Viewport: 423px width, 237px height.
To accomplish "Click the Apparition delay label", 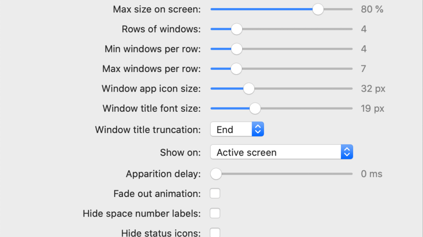I will coord(163,174).
